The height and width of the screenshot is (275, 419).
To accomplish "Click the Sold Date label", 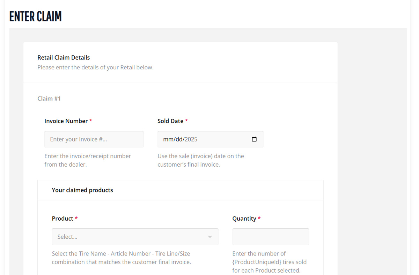I will [170, 121].
